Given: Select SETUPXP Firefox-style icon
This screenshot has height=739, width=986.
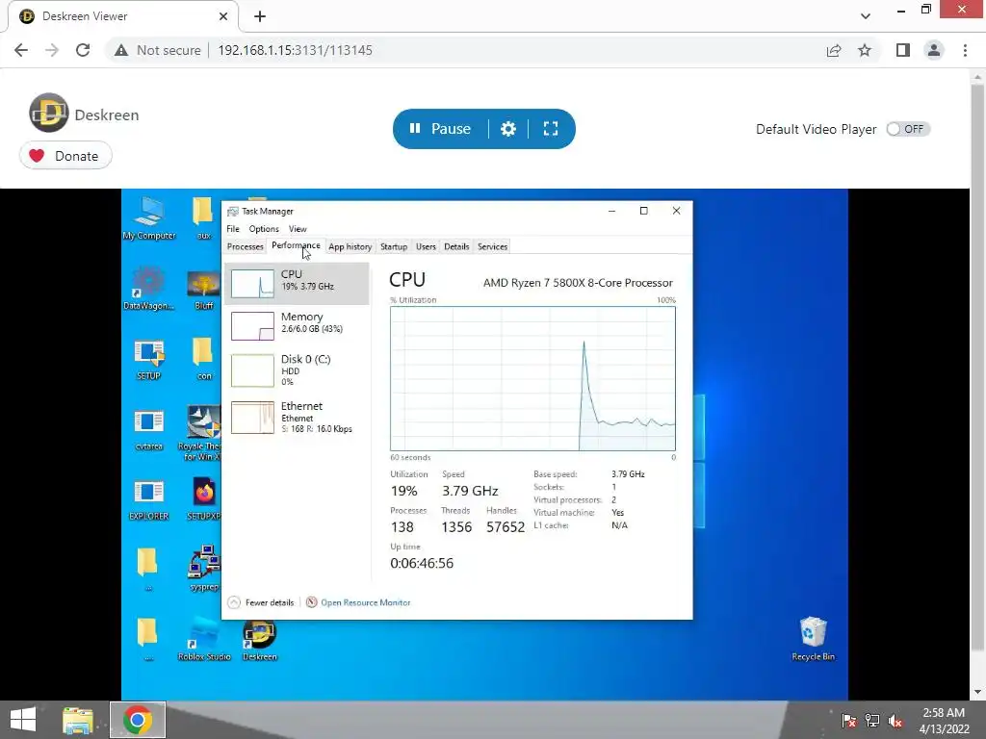Looking at the screenshot, I should 204,499.
